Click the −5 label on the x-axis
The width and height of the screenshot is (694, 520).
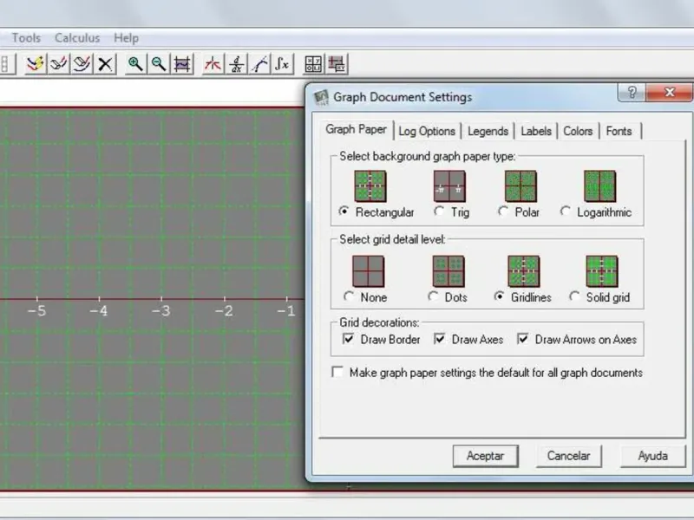36,311
